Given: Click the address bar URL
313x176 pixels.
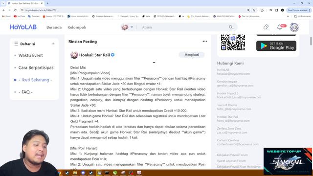Looking at the screenshot, I should coord(41,10).
